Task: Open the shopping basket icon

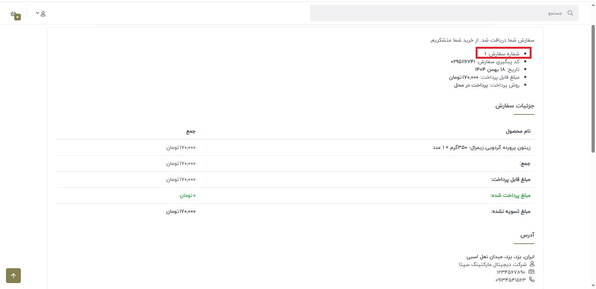Action: coord(13,14)
